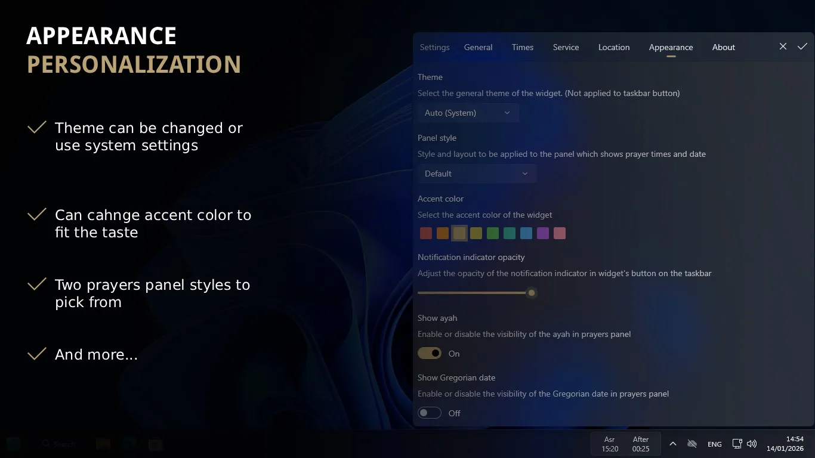
Task: Open the Panel style dropdown showing Default
Action: 477,174
